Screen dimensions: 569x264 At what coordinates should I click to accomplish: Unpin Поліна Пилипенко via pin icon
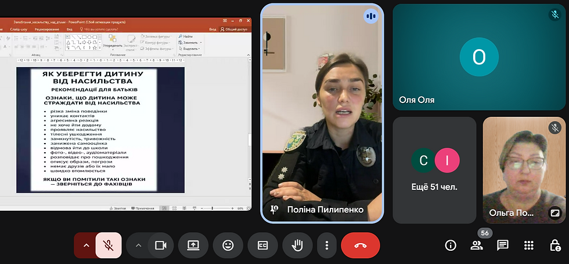[x=274, y=210]
